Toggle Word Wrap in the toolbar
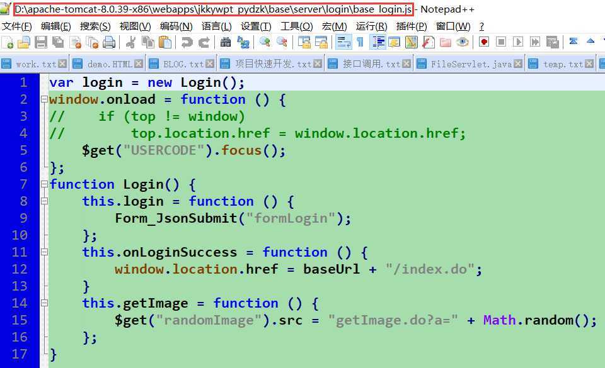This screenshot has width=605, height=368. coord(343,42)
